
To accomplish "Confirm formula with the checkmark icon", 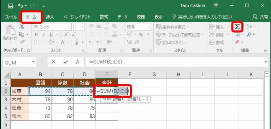I will click(66, 62).
